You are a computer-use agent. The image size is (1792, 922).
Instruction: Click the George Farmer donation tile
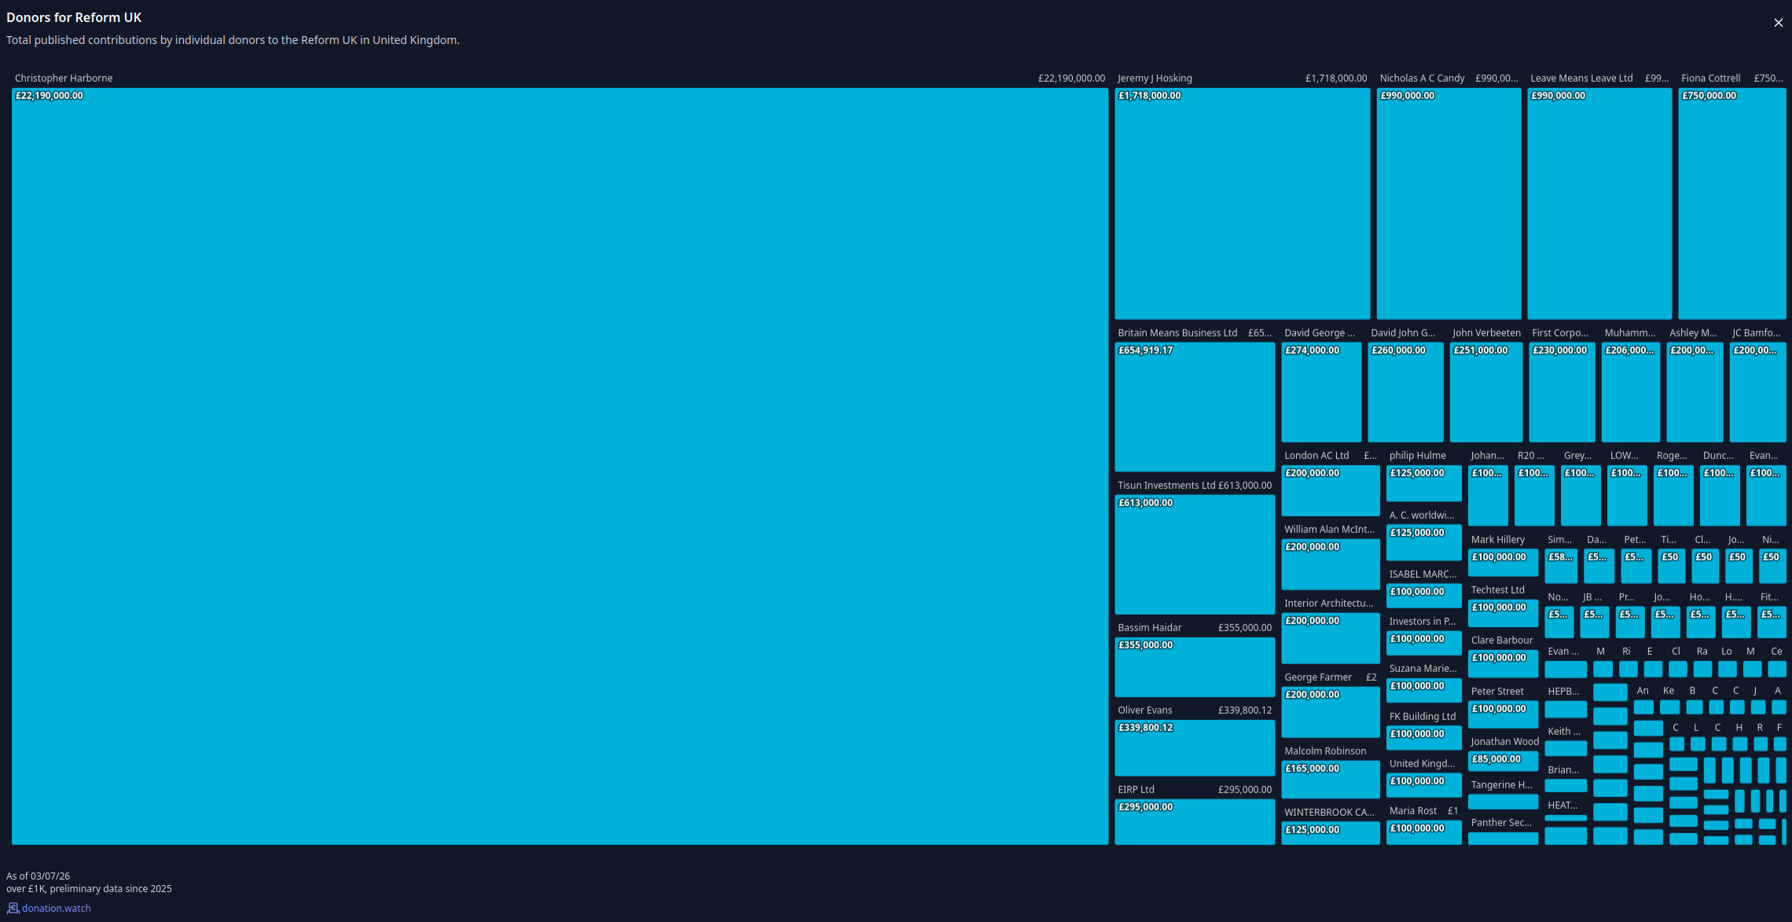(1330, 712)
